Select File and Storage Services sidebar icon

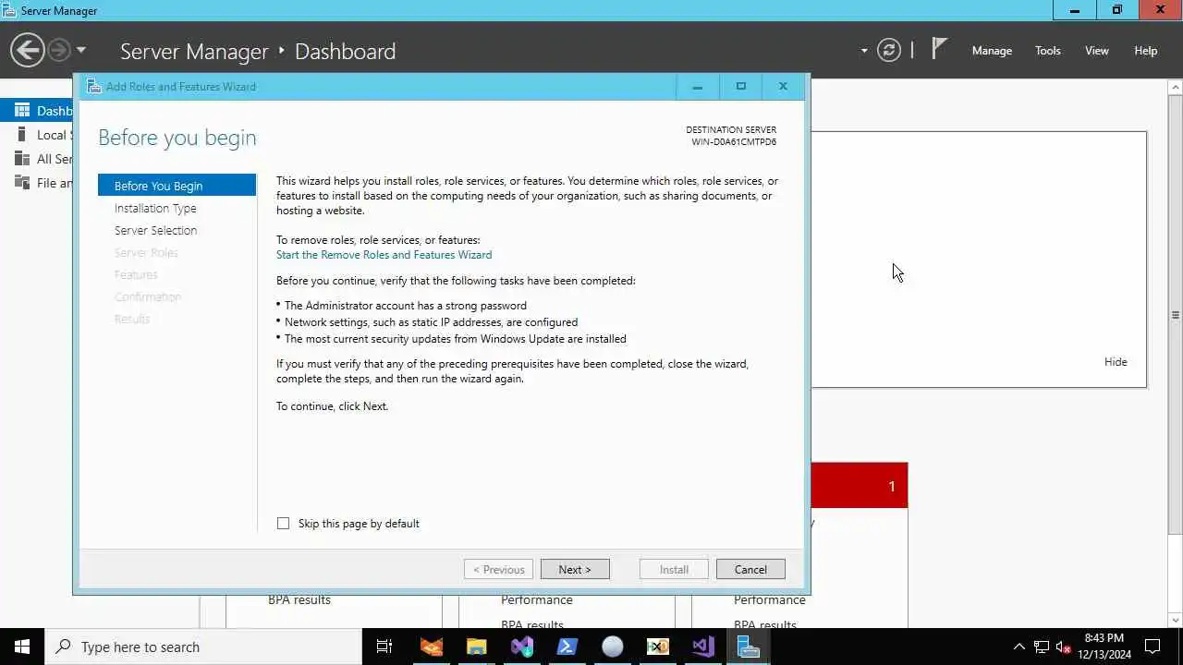(22, 183)
